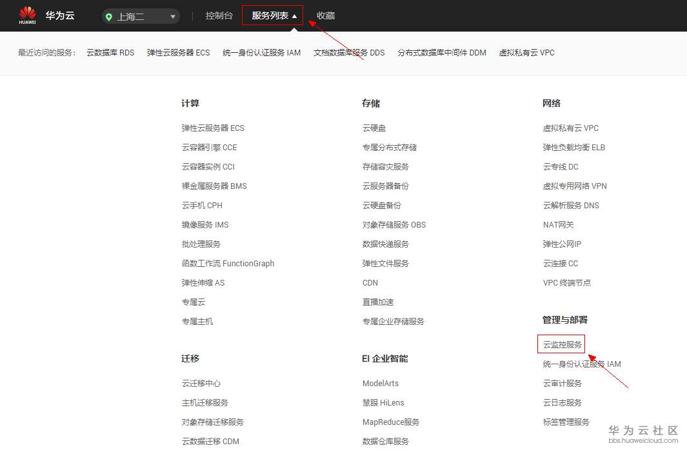Open 云解析服务 DNS

pos(571,205)
